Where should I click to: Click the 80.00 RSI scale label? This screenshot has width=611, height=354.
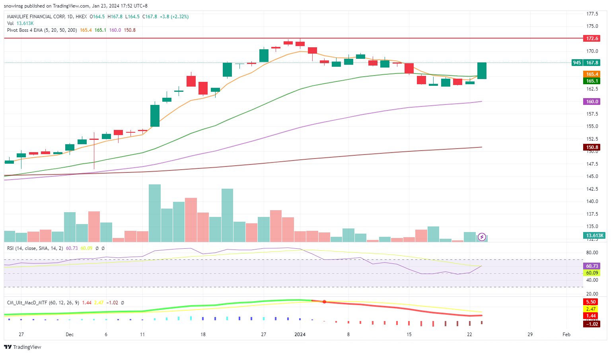592,253
